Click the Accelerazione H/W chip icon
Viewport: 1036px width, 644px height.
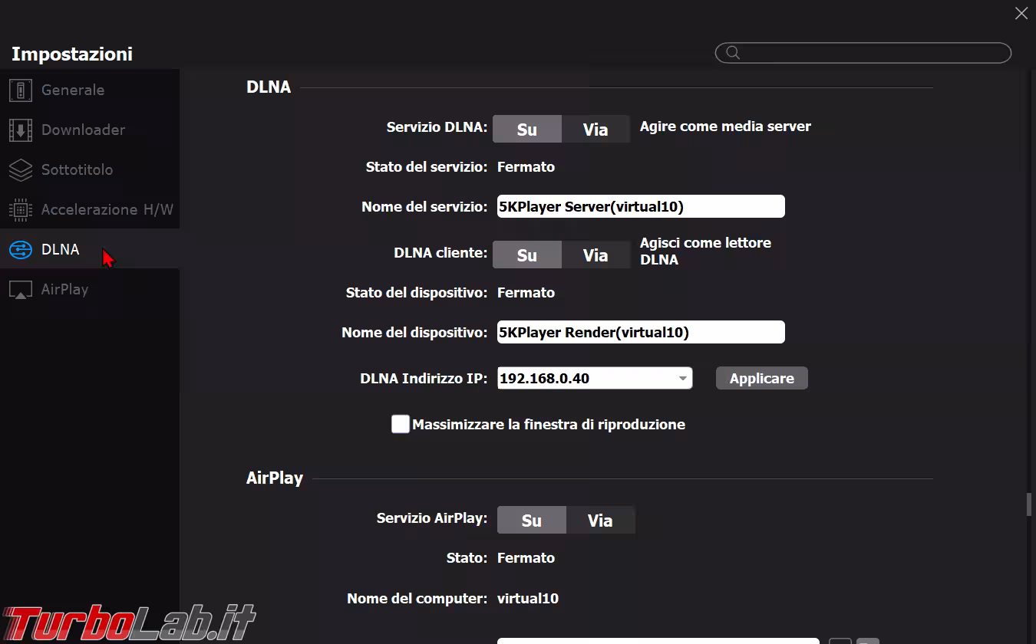(21, 209)
